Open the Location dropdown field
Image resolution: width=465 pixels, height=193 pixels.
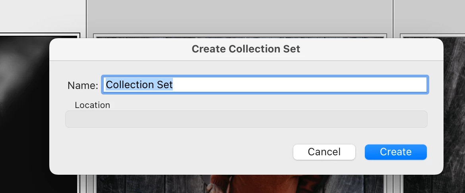click(x=246, y=119)
